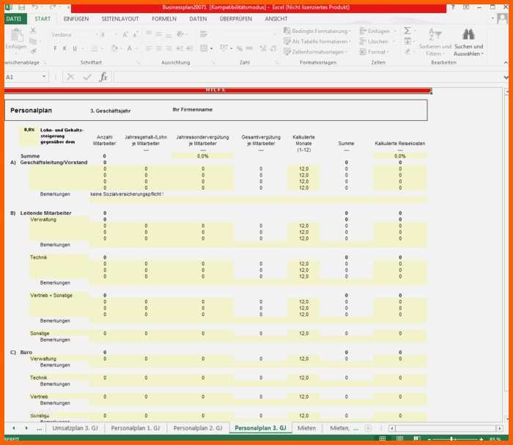
Task: Toggle italic formatting with K button
Action: pos(64,48)
